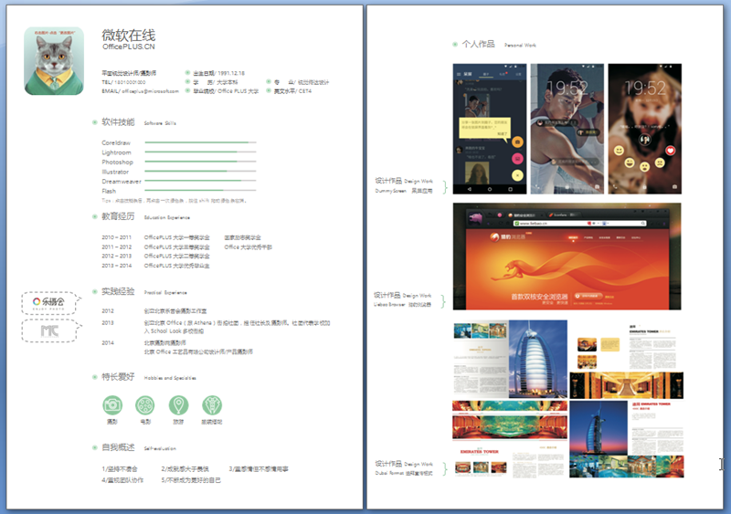The image size is (731, 514).
Task: Click the Liebao Browser design work caption
Action: pos(403,299)
